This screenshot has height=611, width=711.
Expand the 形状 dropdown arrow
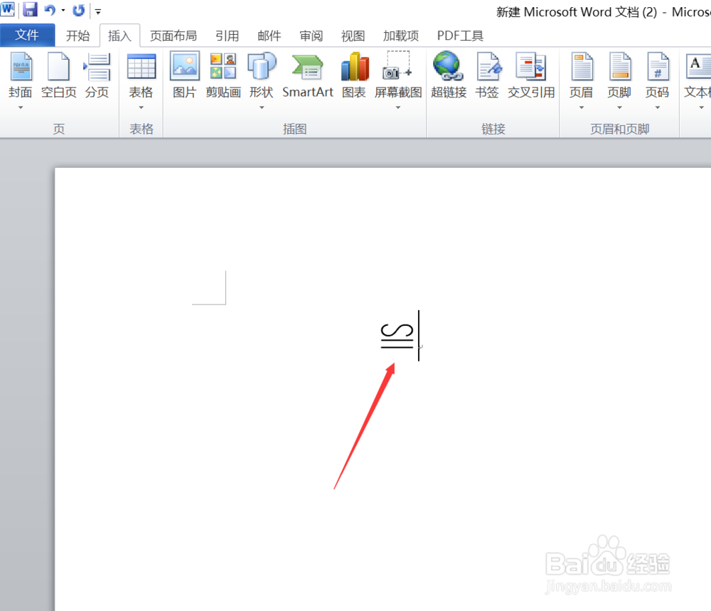[262, 107]
